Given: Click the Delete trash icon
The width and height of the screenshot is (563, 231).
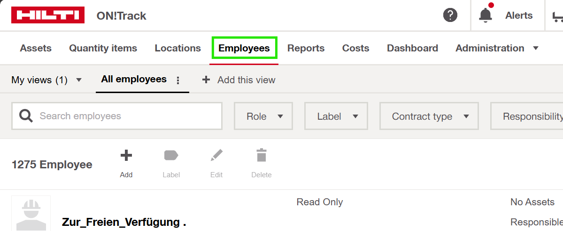Looking at the screenshot, I should coord(261,156).
